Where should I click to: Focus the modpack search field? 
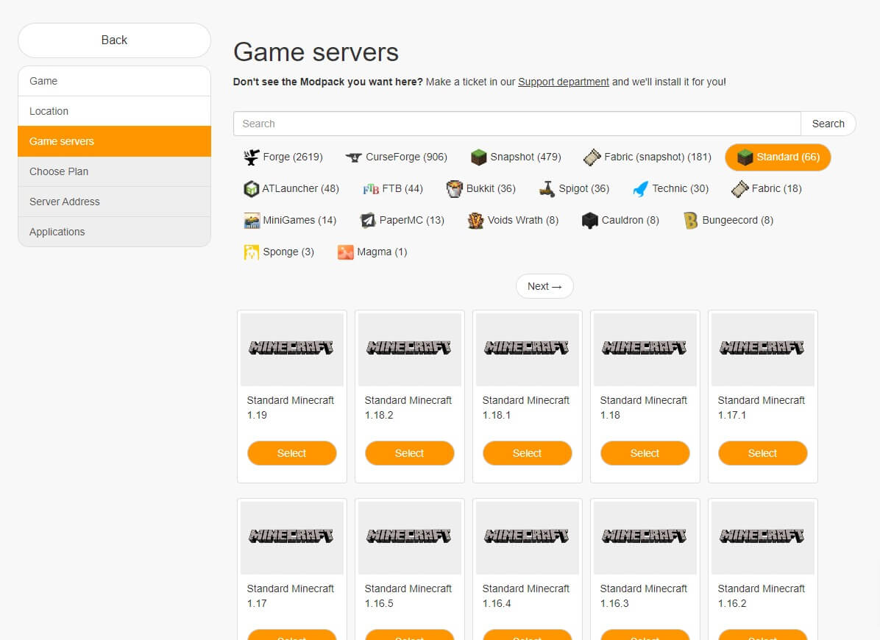(517, 124)
